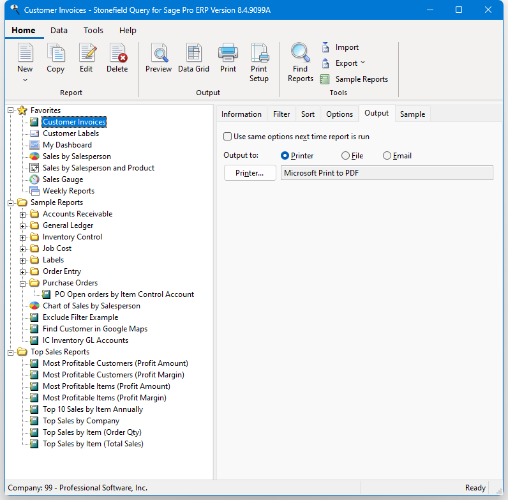This screenshot has height=500, width=508.
Task: Select the My Dashboard favorite
Action: 67,145
